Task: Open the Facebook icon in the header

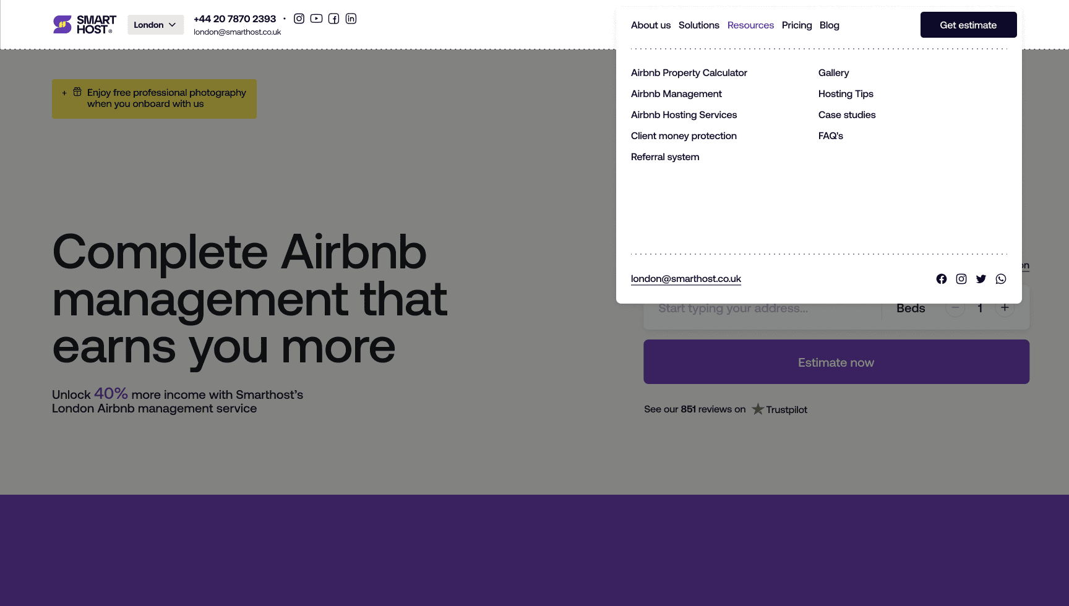Action: click(x=333, y=19)
